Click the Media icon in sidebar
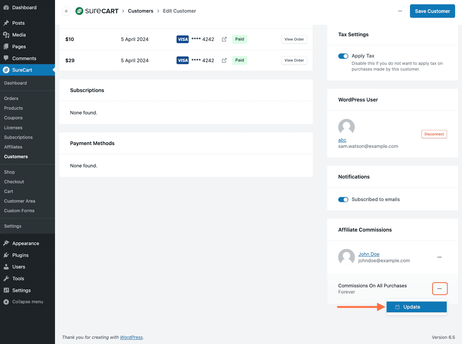Screen dimensions: 462x344 click(6, 35)
